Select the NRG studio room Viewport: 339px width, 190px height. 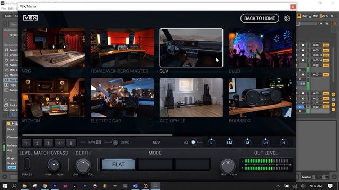coord(53,47)
